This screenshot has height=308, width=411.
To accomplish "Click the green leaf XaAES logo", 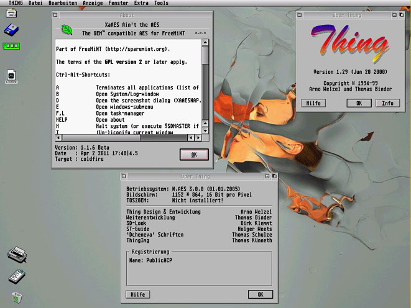I will point(67,29).
